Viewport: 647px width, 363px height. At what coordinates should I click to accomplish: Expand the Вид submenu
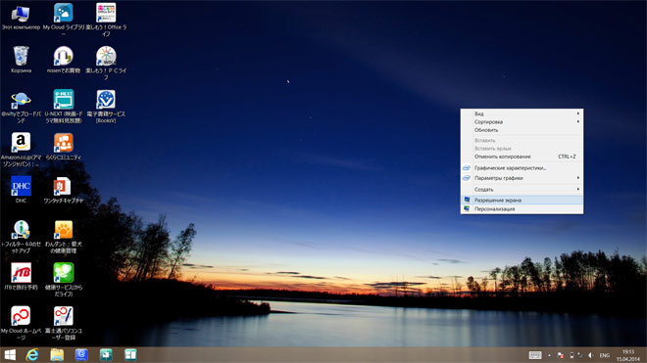coord(522,113)
